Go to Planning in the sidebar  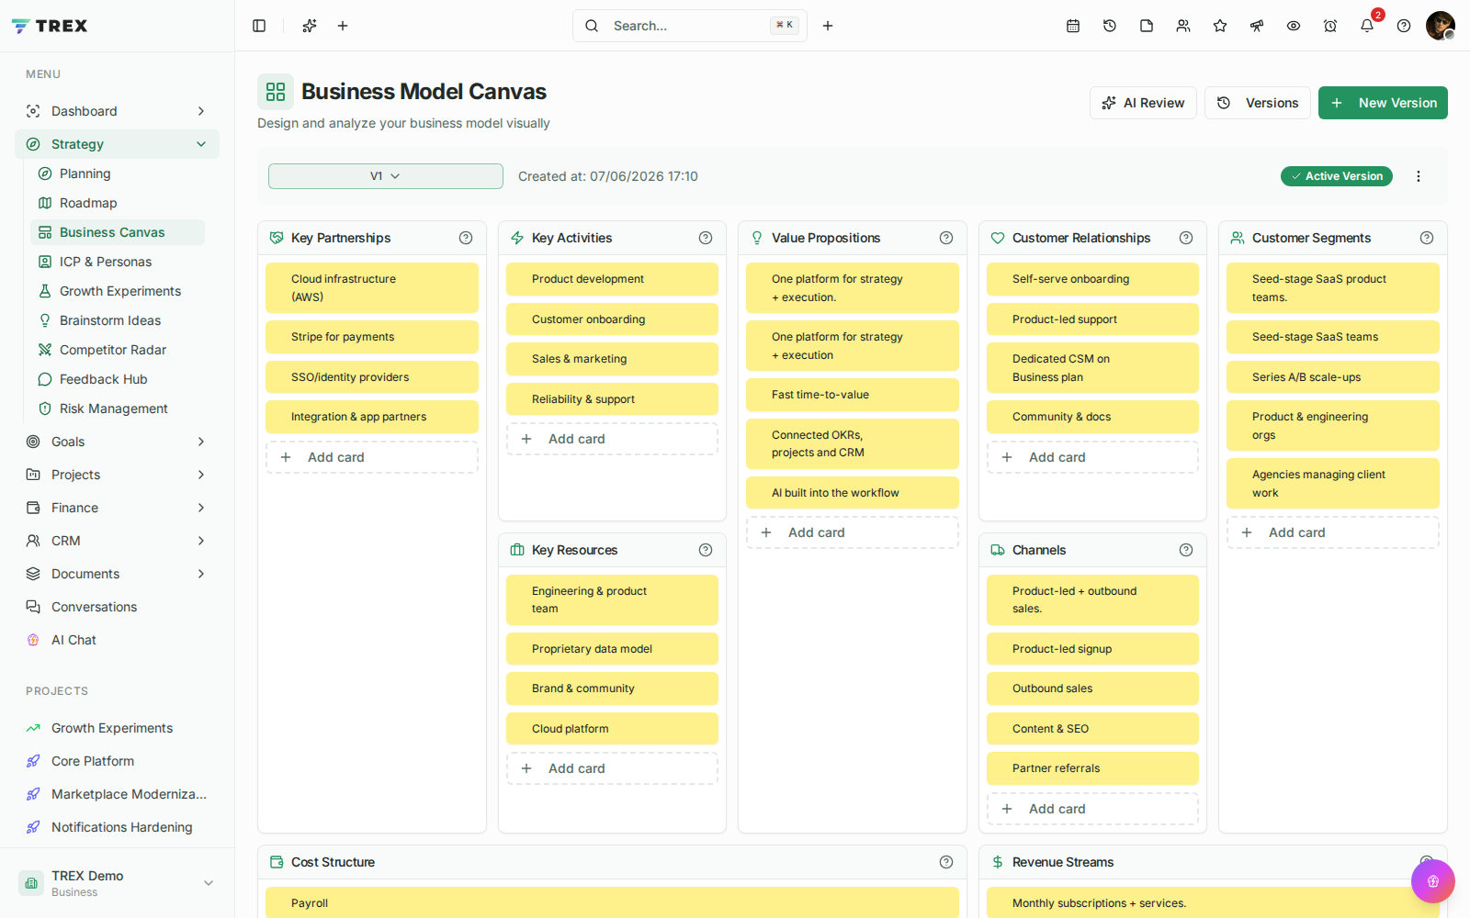pos(118,174)
